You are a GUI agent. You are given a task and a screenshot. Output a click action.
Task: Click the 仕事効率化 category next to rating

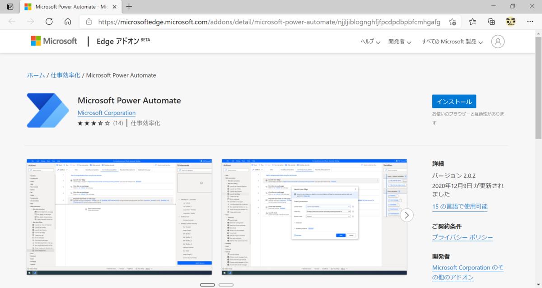click(x=145, y=123)
